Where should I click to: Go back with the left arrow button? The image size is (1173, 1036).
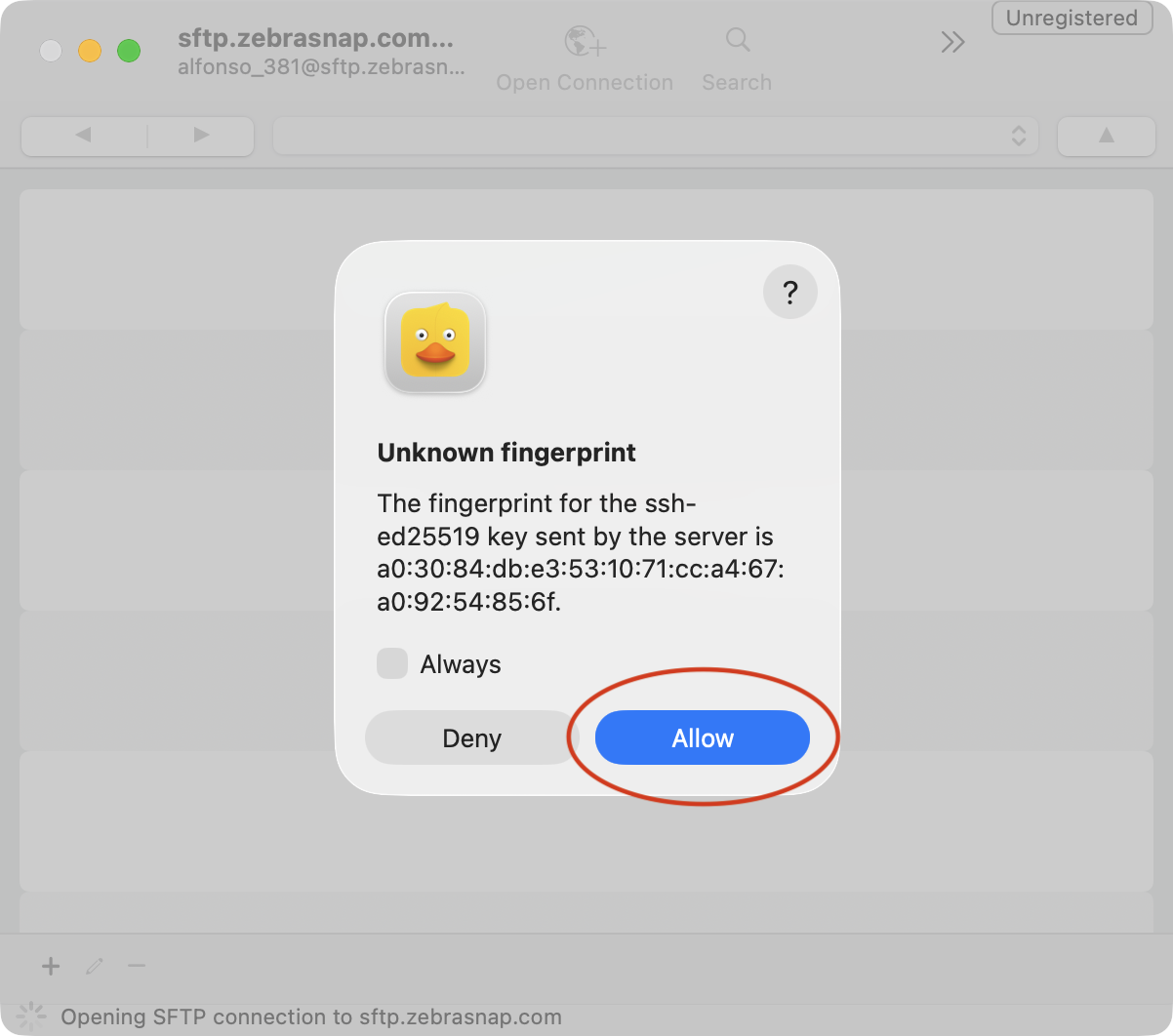(x=83, y=136)
